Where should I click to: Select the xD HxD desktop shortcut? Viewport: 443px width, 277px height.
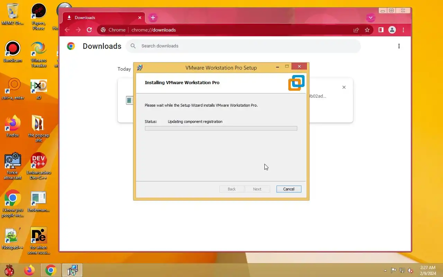(38, 89)
